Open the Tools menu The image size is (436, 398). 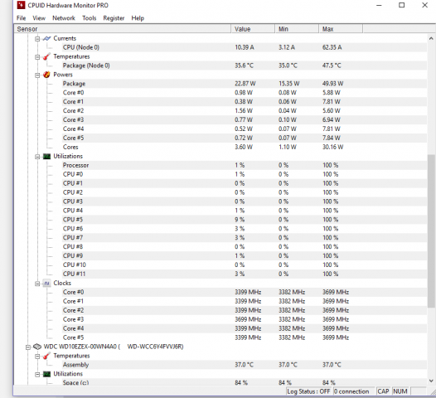pos(90,18)
